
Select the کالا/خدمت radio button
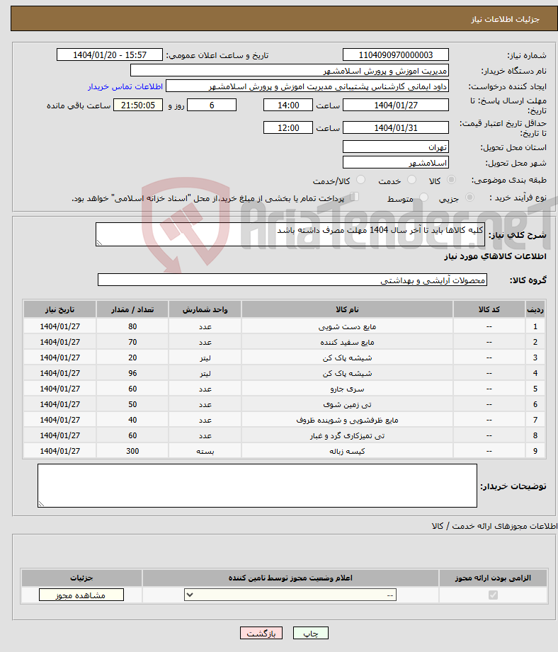pos(360,180)
